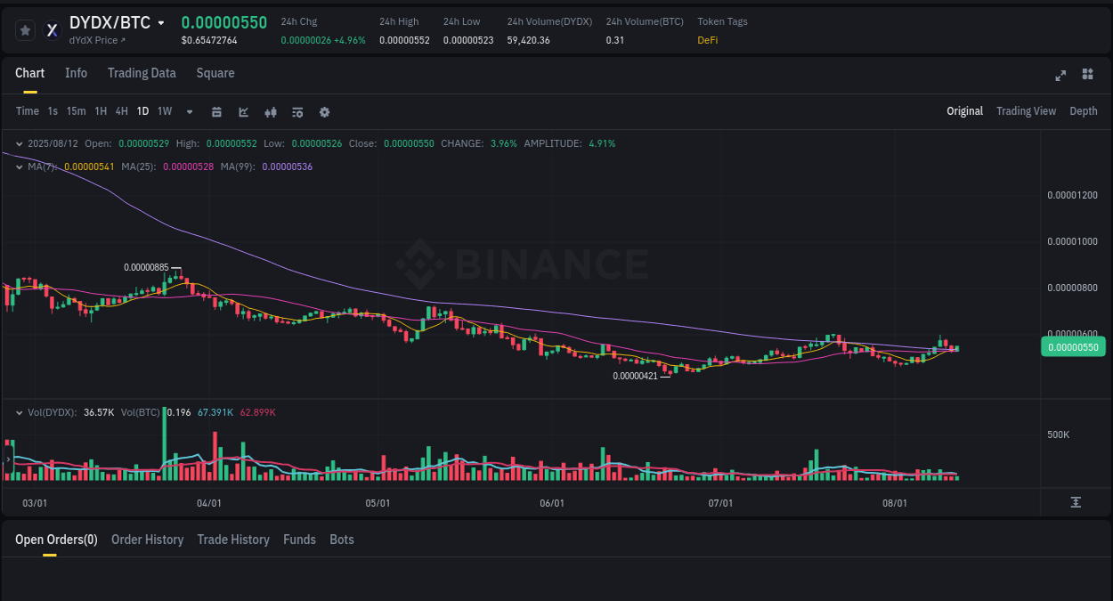
Task: Collapse the MA indicator row
Action: point(20,166)
